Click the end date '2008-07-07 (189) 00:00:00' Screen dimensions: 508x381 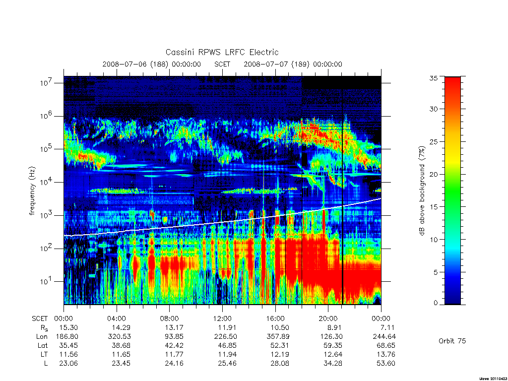293,64
